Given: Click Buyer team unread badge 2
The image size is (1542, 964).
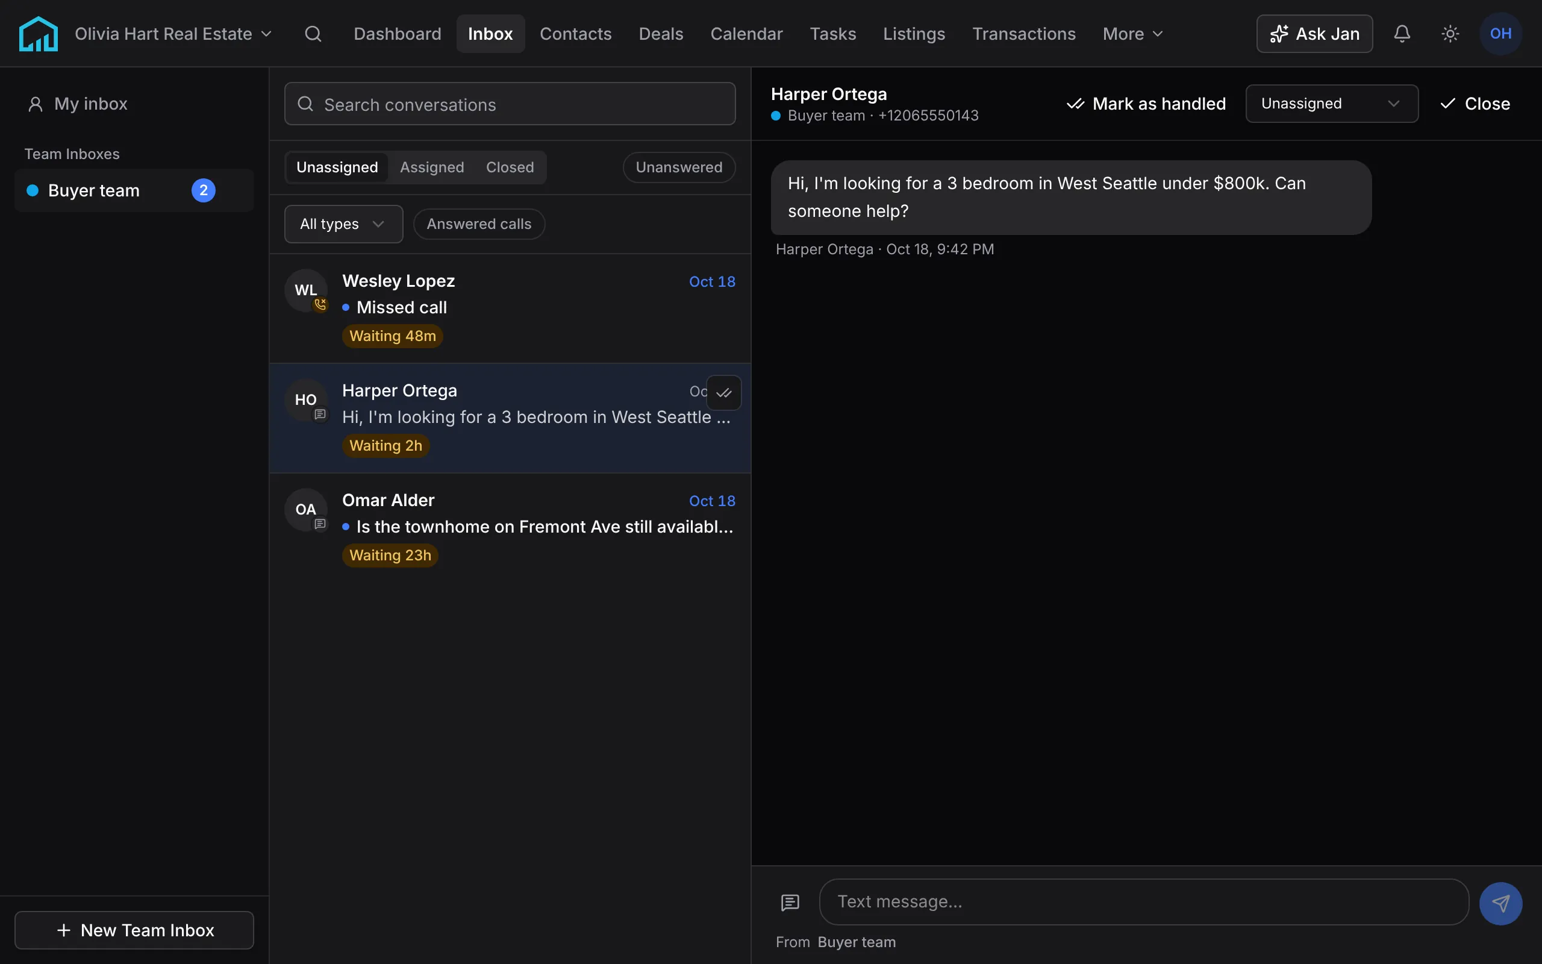Looking at the screenshot, I should coord(203,190).
